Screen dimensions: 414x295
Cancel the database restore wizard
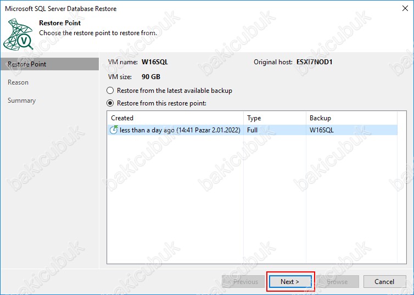[384, 282]
